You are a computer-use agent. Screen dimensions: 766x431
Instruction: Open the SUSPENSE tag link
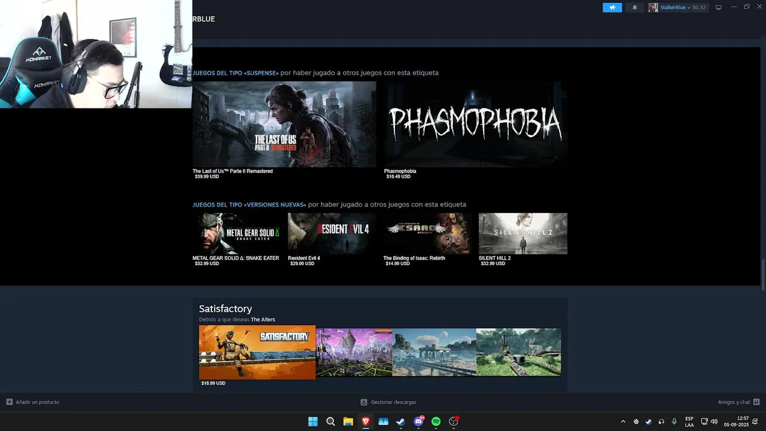pyautogui.click(x=236, y=72)
